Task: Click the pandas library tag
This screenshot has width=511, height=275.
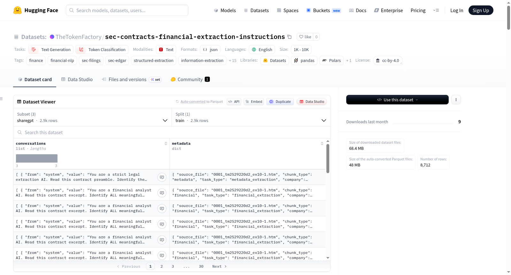Action: click(x=304, y=60)
